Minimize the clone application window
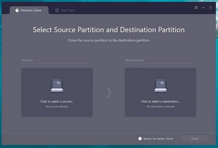 203,8
